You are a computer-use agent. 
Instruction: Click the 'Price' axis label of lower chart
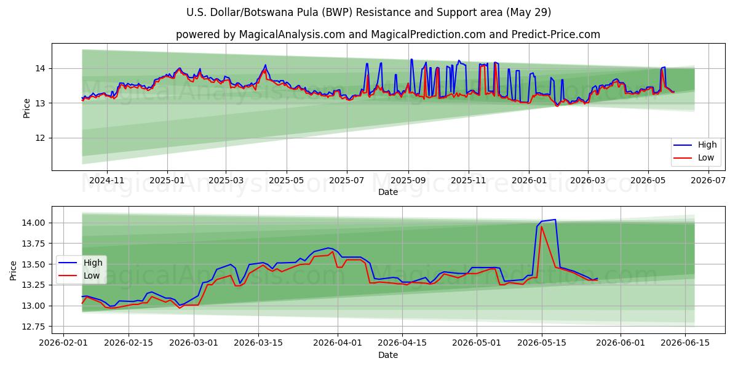tap(14, 271)
